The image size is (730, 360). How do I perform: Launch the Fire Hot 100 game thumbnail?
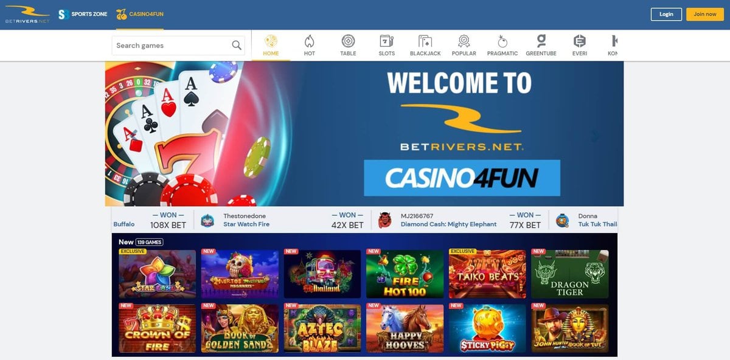pos(405,274)
